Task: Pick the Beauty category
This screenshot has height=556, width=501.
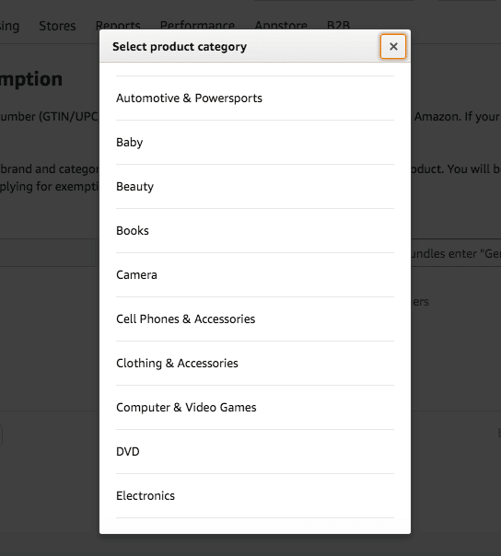Action: (x=255, y=187)
